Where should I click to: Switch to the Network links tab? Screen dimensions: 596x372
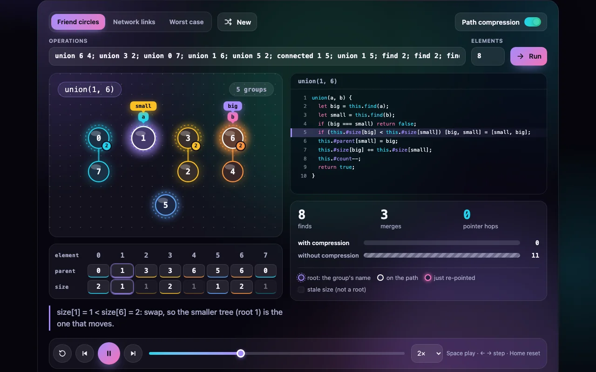134,22
